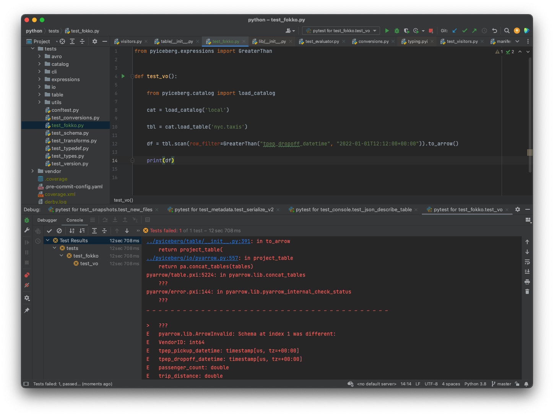554x416 pixels.
Task: Collapse test_fokko results node
Action: click(62, 256)
